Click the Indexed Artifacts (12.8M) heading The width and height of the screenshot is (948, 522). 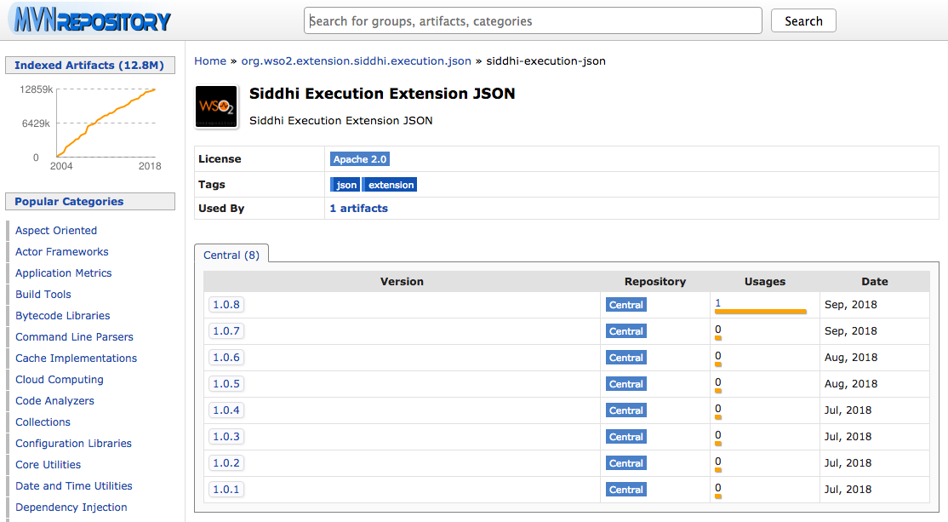coord(89,66)
